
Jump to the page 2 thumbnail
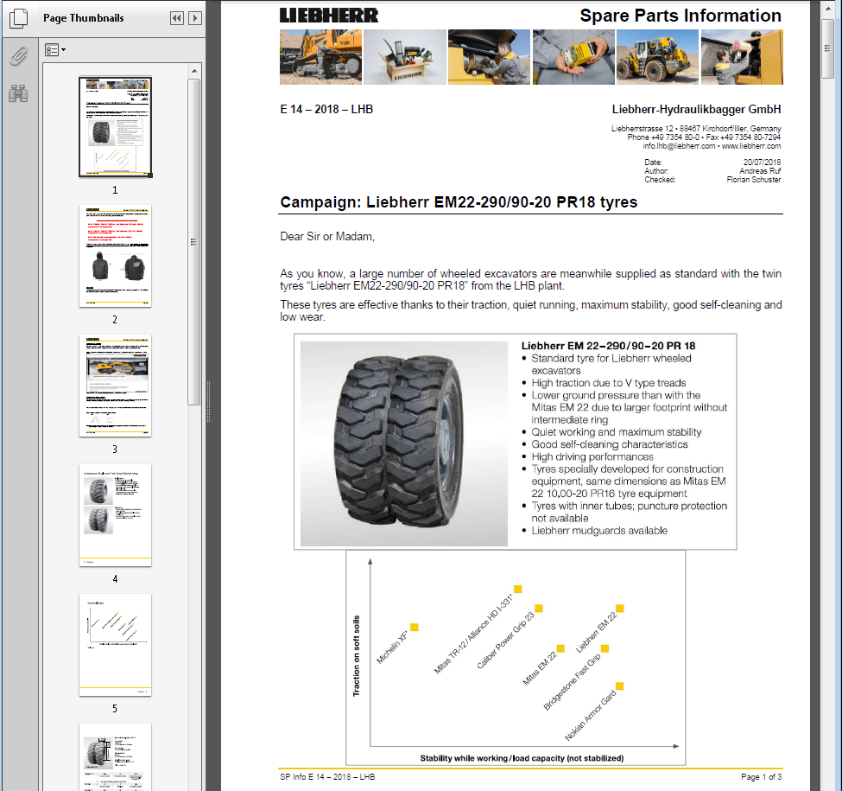(115, 255)
